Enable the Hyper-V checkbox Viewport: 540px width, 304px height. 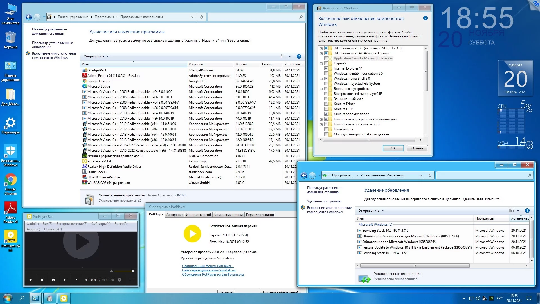coord(326,63)
